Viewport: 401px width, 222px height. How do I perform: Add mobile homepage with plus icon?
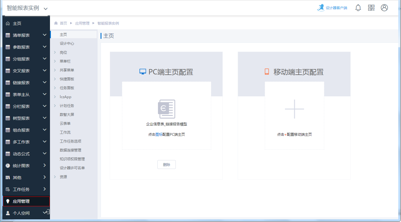point(295,109)
